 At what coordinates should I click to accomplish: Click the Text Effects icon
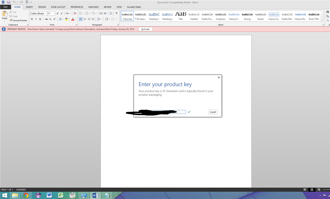coord(60,19)
